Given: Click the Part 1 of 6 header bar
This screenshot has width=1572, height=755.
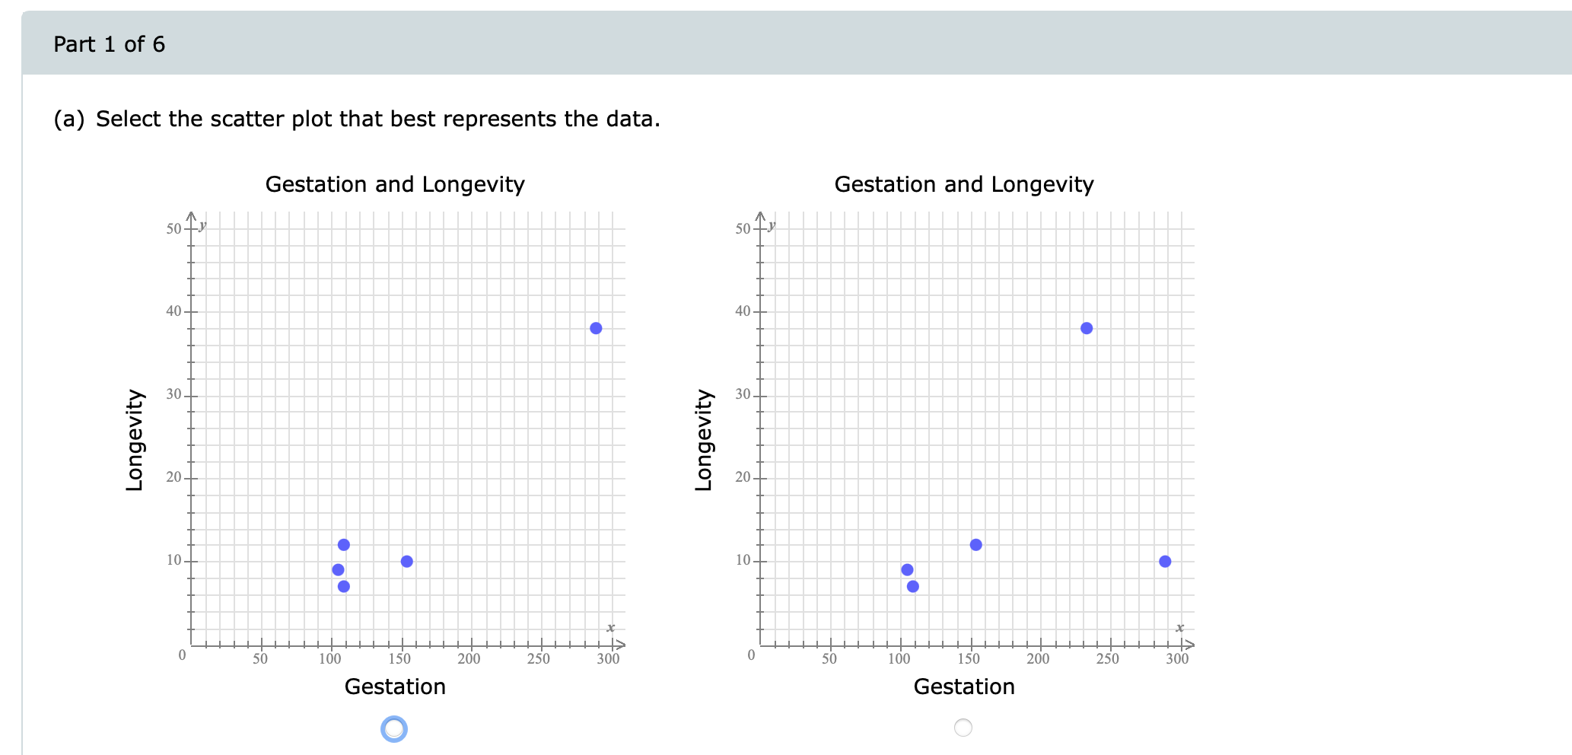Looking at the screenshot, I should [109, 44].
